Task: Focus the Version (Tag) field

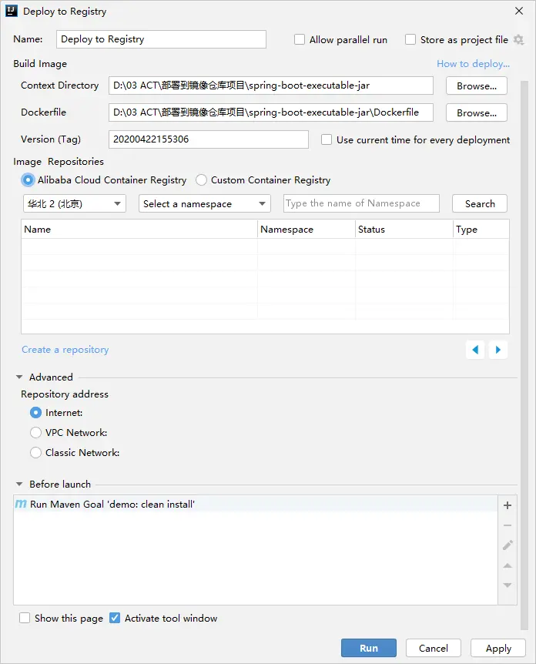Action: [x=209, y=139]
